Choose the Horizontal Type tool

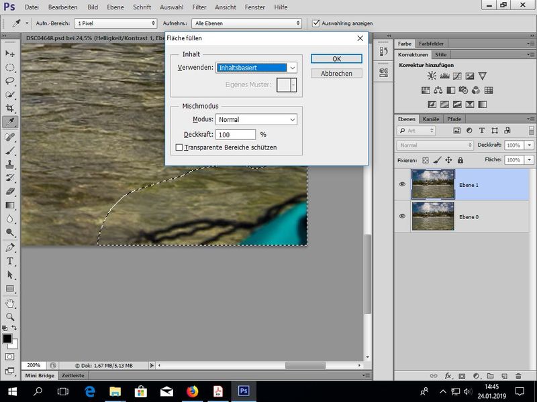tap(10, 261)
